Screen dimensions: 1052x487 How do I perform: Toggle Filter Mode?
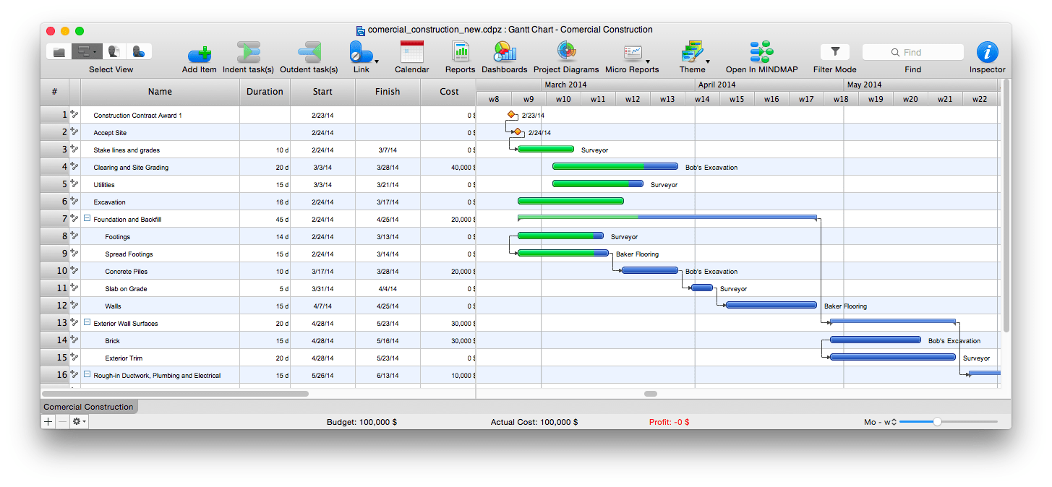point(834,53)
